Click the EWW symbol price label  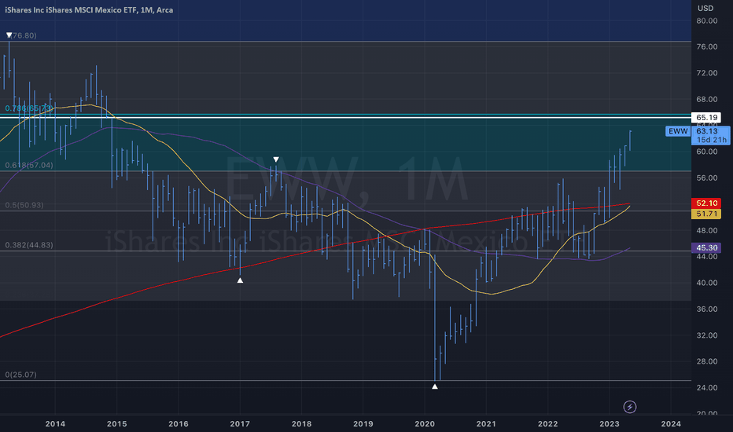(x=678, y=131)
